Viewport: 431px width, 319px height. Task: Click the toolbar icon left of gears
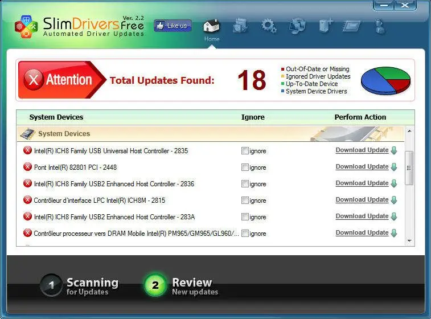click(240, 26)
